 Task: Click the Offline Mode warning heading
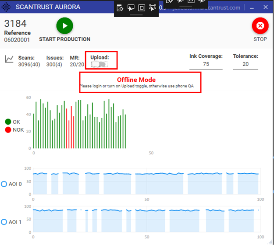136,80
